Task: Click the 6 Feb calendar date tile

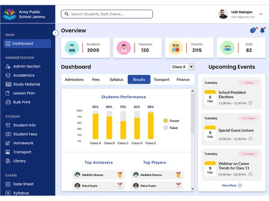Action: (210, 98)
